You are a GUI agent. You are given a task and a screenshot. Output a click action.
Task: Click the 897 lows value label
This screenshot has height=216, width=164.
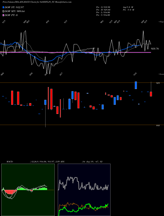click(61, 74)
